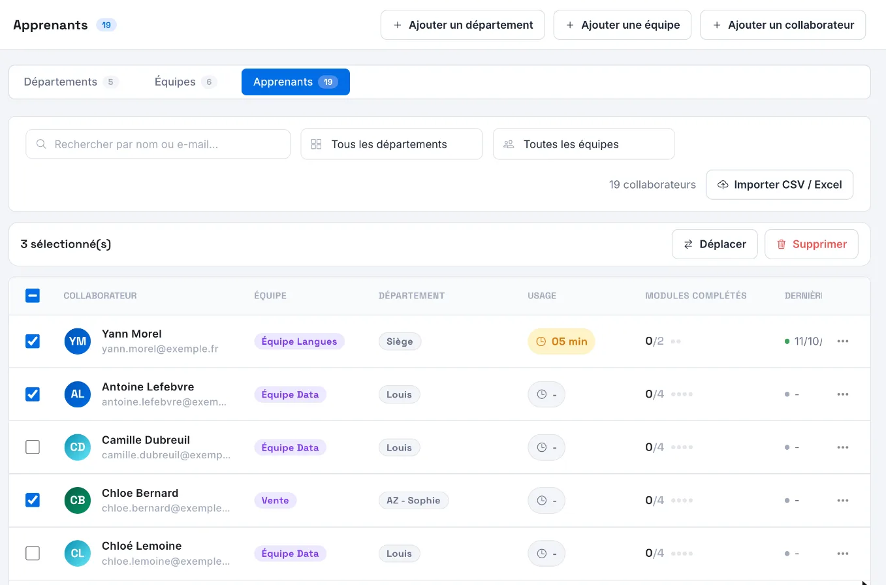Focus the name or e-mail search field

(158, 144)
